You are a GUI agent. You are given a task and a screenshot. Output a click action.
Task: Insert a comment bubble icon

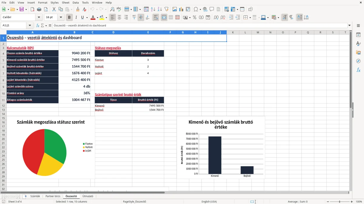coord(212,9)
